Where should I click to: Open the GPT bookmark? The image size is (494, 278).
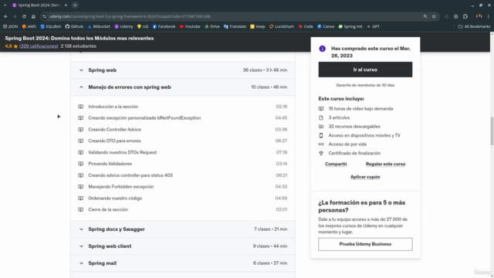(x=374, y=26)
